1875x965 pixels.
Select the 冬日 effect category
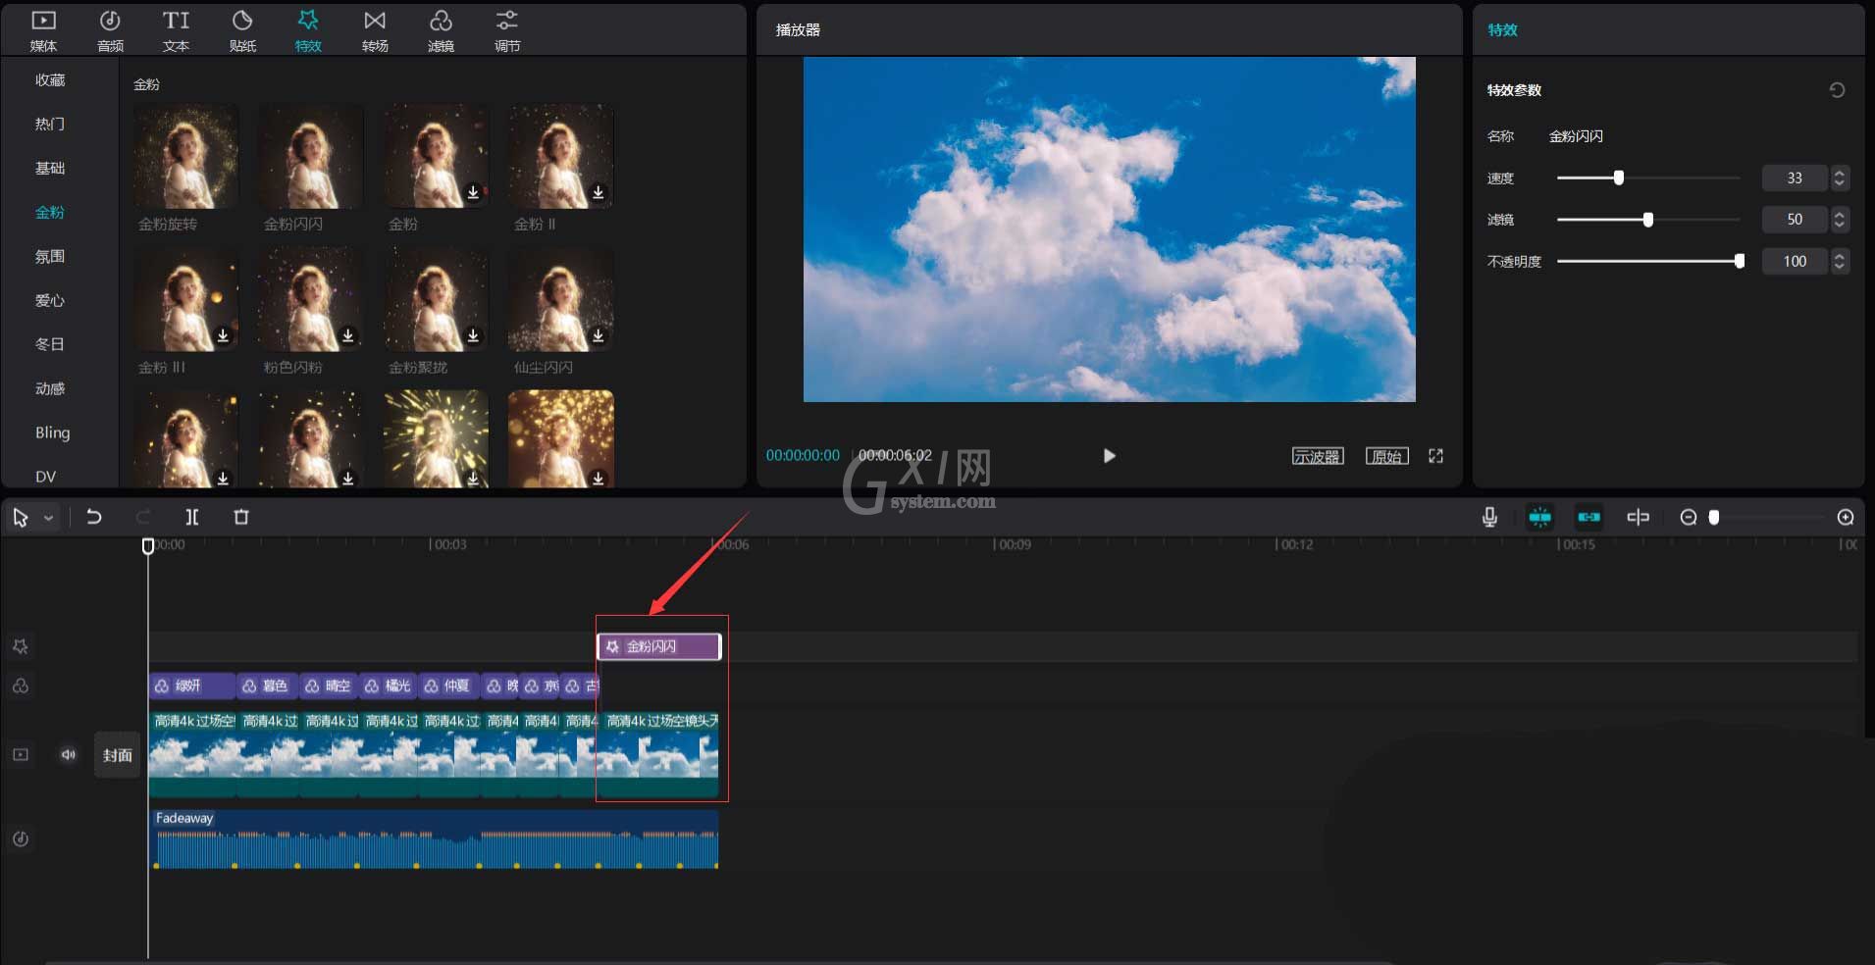(50, 345)
